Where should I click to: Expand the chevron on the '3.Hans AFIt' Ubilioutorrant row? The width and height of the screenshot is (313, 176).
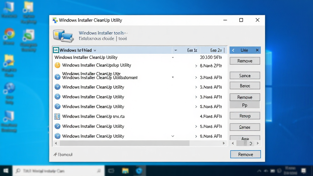[196, 77]
